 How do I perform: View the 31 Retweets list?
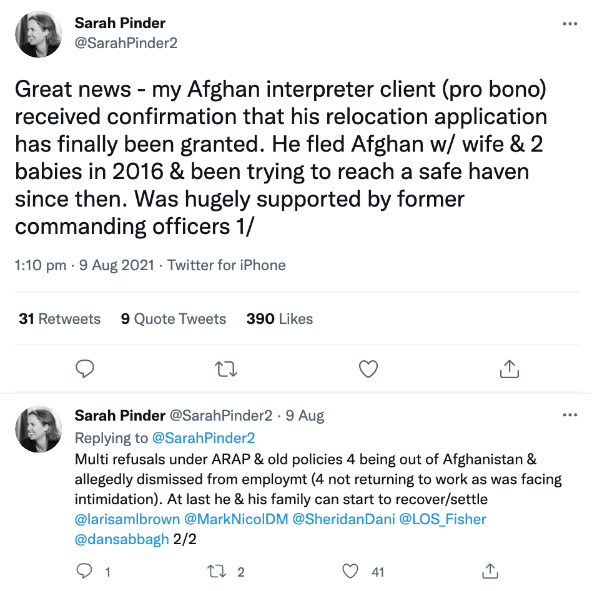(x=60, y=319)
